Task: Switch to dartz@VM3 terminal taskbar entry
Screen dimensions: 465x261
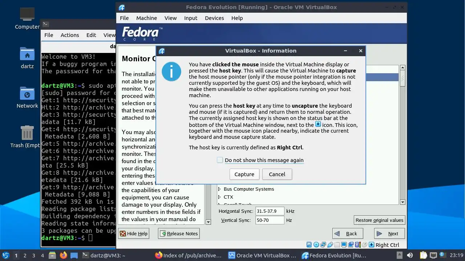Action: [x=104, y=255]
